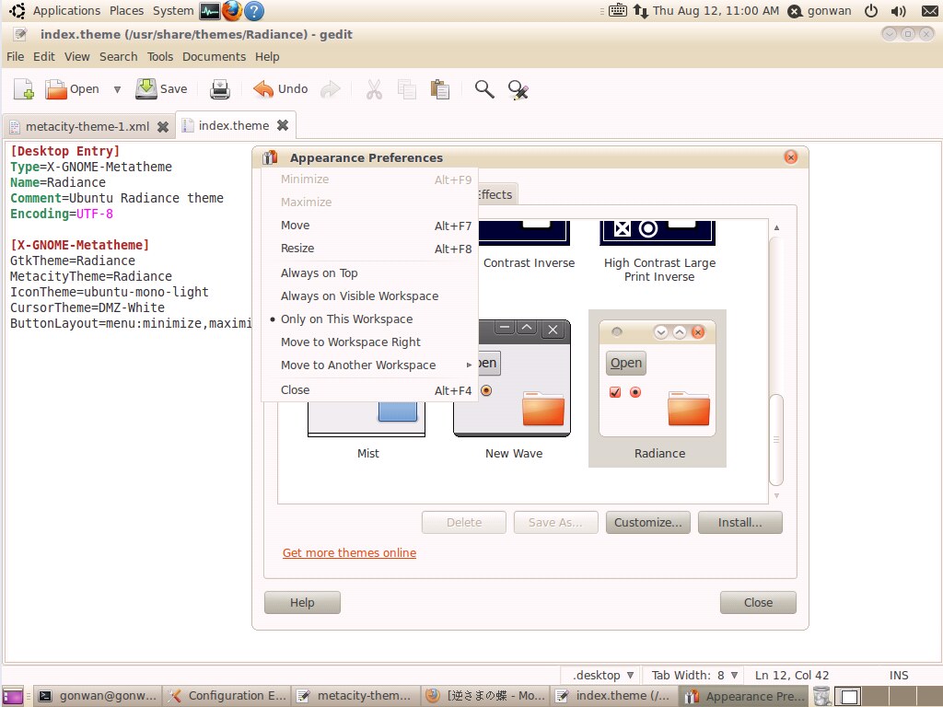The image size is (943, 707).
Task: Select the index.theme tab
Action: (234, 125)
